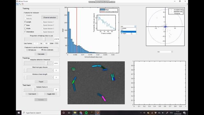Collapse the x variable dropdown arrow
The width and height of the screenshot is (204, 115).
(x=135, y=26)
